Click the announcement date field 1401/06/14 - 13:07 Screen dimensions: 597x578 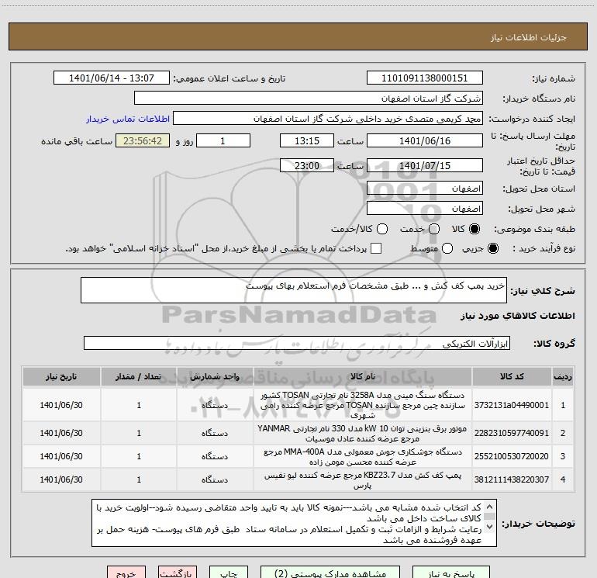(112, 78)
